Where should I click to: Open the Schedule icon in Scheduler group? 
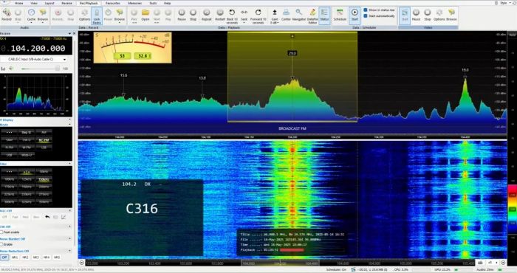tap(340, 15)
